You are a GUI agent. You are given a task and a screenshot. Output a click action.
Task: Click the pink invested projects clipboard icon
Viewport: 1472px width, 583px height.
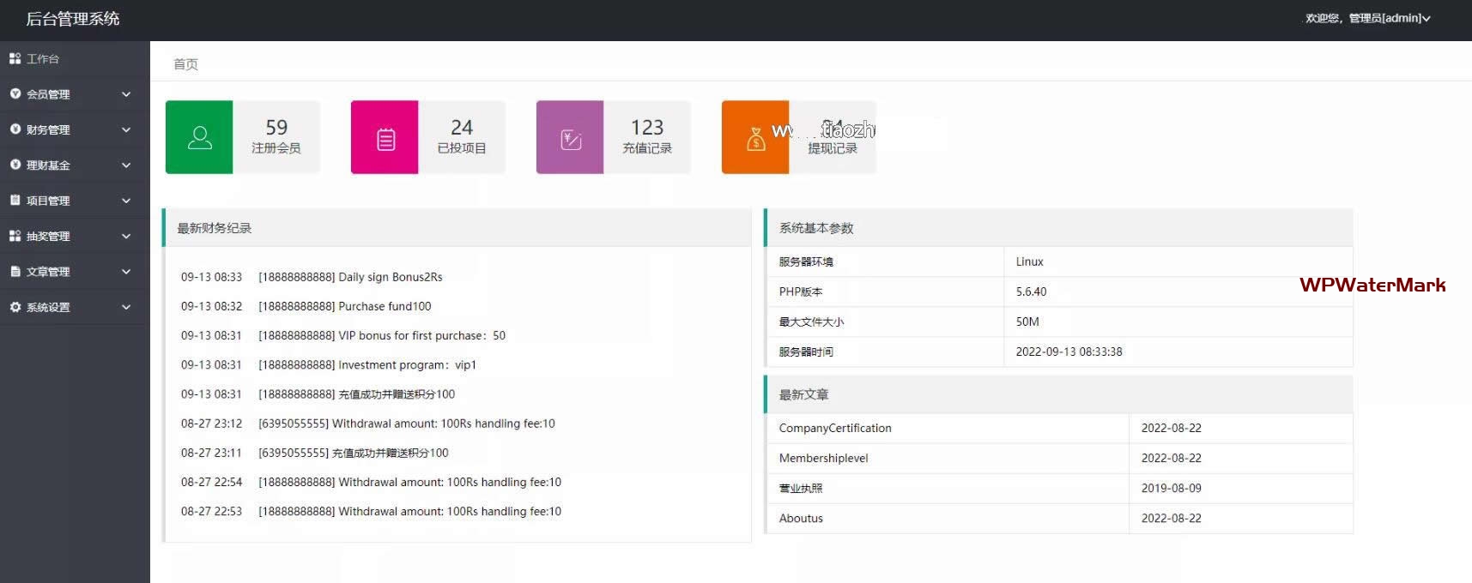tap(385, 138)
